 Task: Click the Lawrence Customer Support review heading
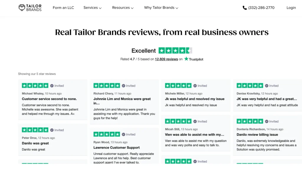pos(116,148)
